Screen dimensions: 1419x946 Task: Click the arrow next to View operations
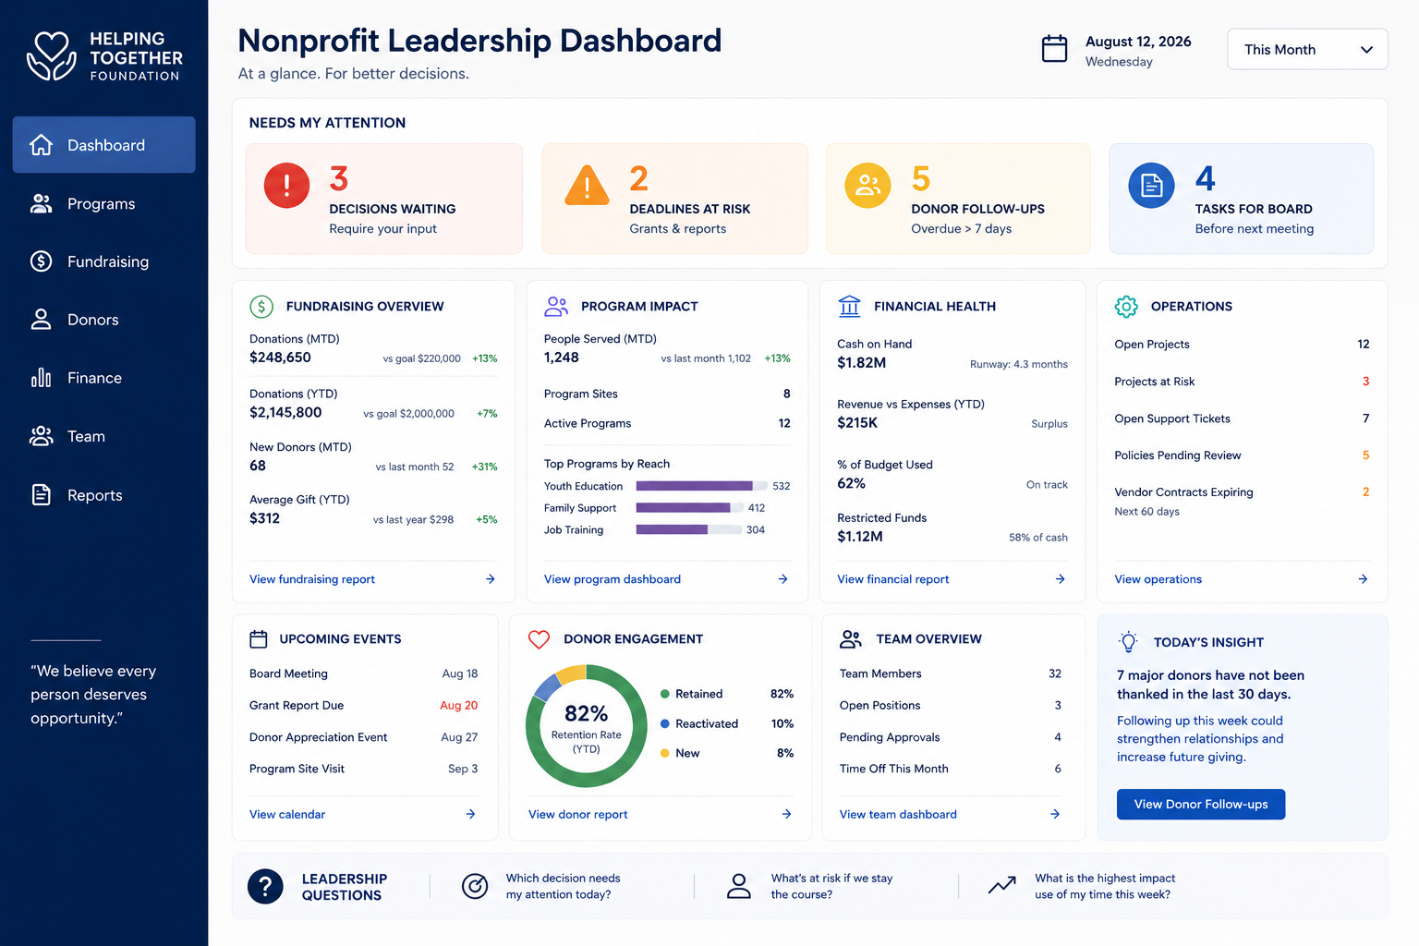pyautogui.click(x=1363, y=579)
